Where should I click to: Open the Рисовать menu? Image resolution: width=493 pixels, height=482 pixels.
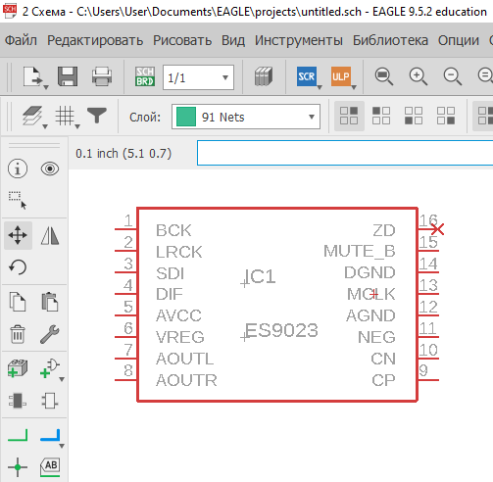coord(182,41)
